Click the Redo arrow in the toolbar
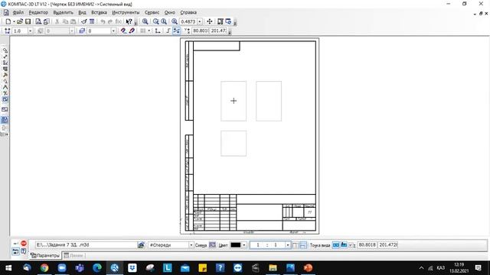Image resolution: width=490 pixels, height=275 pixels. (110, 21)
